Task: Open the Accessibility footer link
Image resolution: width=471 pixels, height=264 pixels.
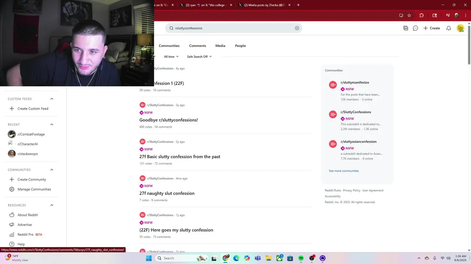Action: click(x=333, y=196)
